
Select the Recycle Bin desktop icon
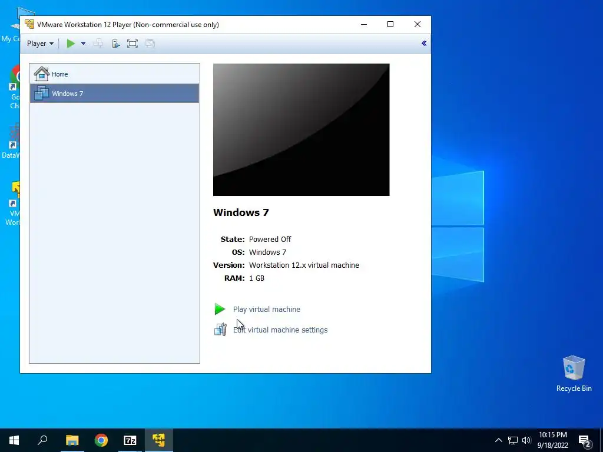[x=574, y=374]
